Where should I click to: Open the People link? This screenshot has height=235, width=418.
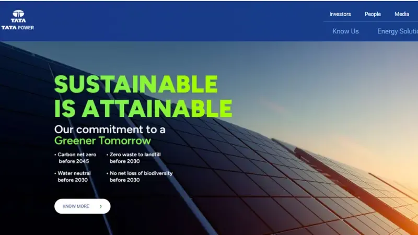[373, 14]
